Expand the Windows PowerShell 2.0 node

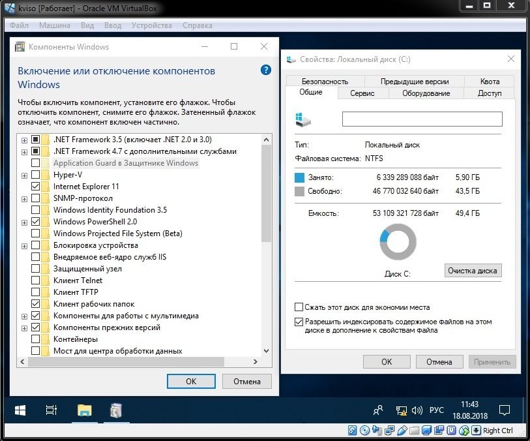click(24, 222)
